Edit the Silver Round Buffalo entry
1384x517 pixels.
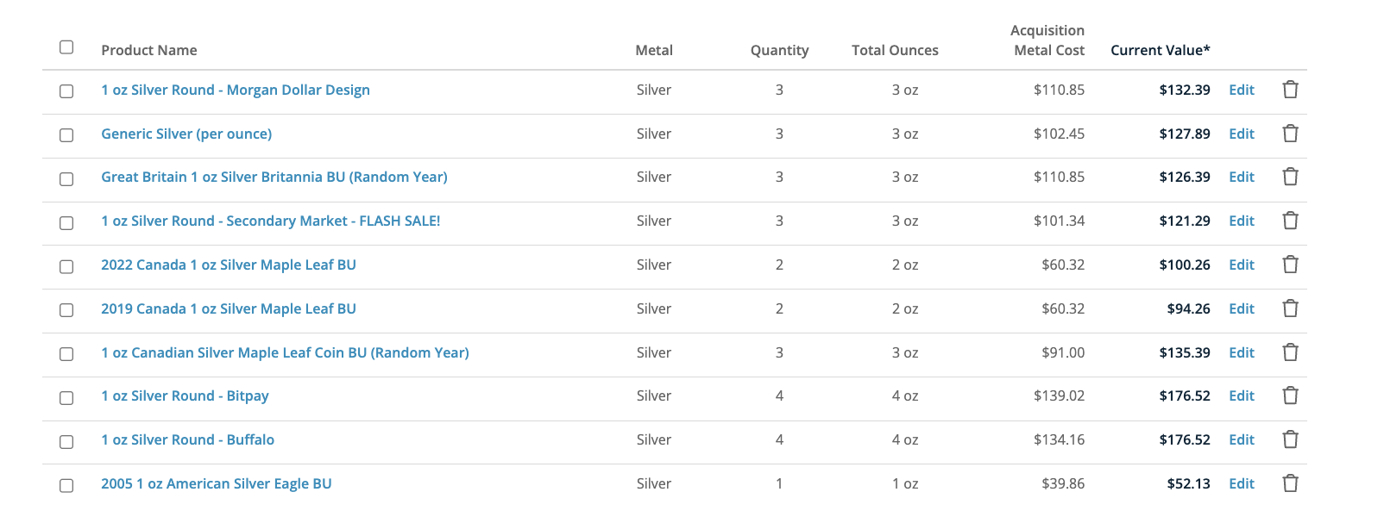(1242, 439)
